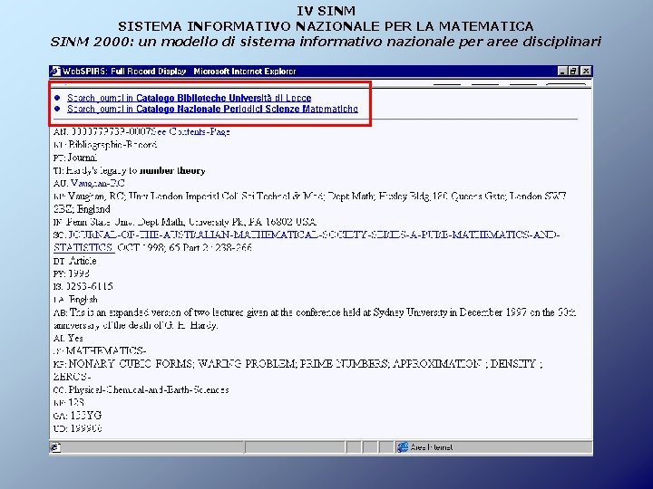The image size is (653, 489).
Task: Click the Area Internet globe icon
Action: tap(403, 447)
